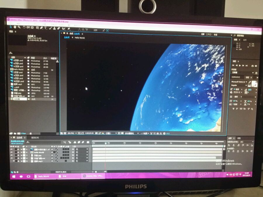Toggle the preview audio mute speaker icon
Screen dimensions: 263x197
point(256,66)
